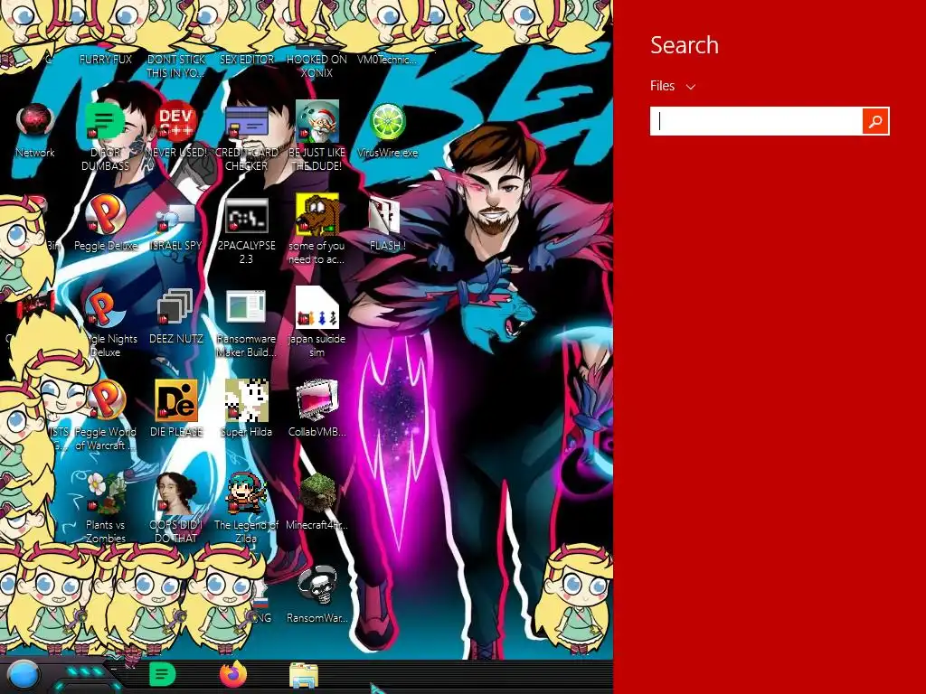This screenshot has height=694, width=926.
Task: Launch Ransomware Maker Build icon
Action: click(246, 307)
